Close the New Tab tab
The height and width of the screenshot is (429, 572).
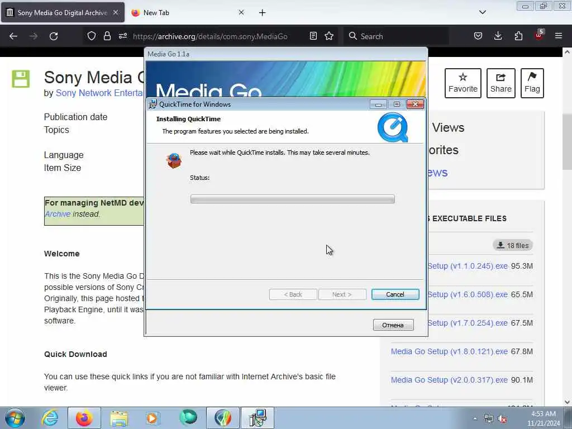(x=241, y=12)
